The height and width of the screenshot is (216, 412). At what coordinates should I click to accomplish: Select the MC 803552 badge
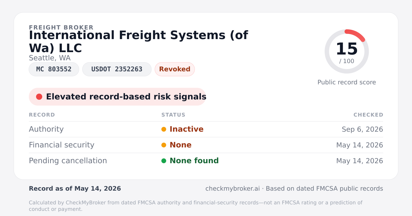(x=54, y=69)
